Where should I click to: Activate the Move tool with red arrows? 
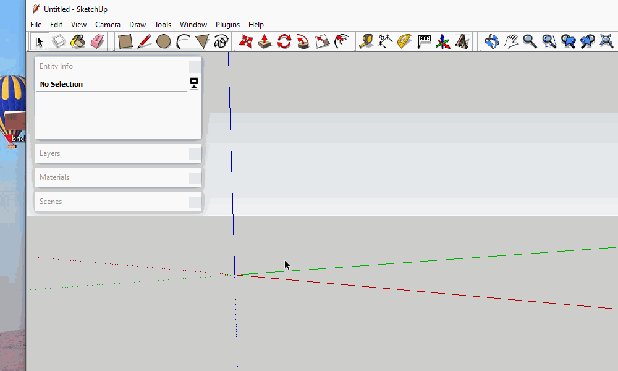[x=245, y=41]
